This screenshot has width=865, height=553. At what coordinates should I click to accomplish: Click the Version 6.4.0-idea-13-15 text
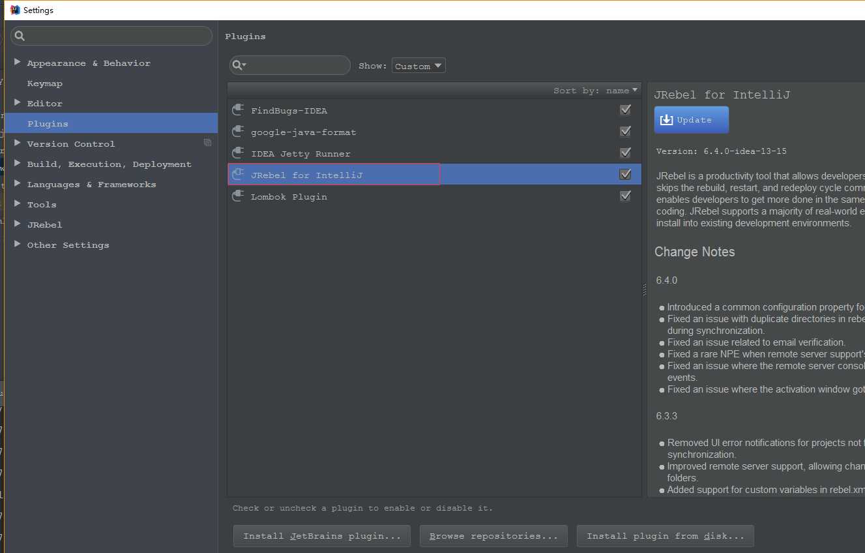(722, 151)
